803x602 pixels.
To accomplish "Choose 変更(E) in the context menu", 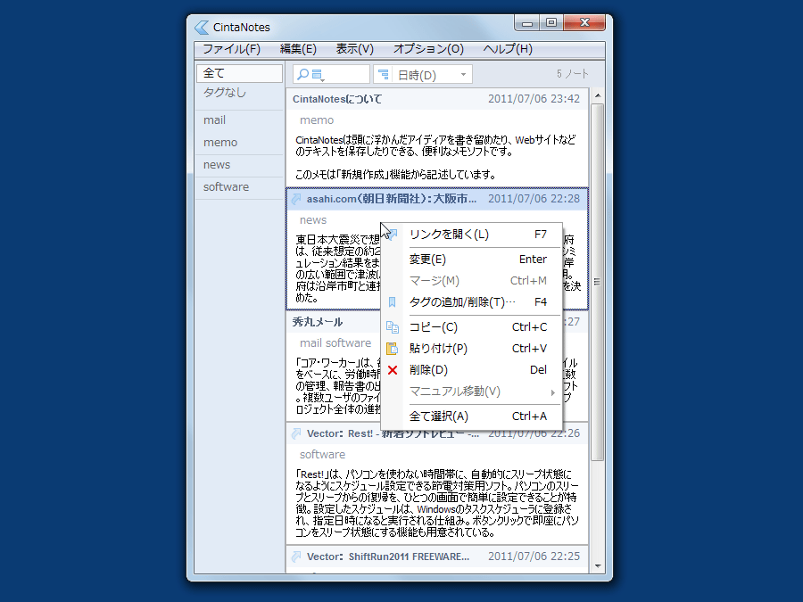I will pos(472,259).
